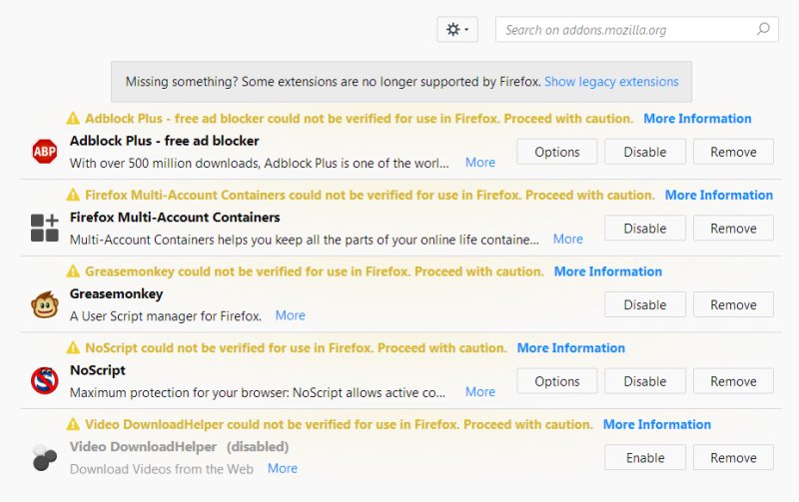Remove Greasemonkey extension
This screenshot has height=502, width=799.
click(x=733, y=304)
